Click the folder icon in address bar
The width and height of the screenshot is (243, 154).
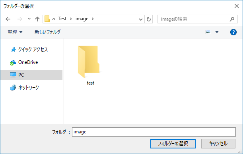[x=47, y=19]
